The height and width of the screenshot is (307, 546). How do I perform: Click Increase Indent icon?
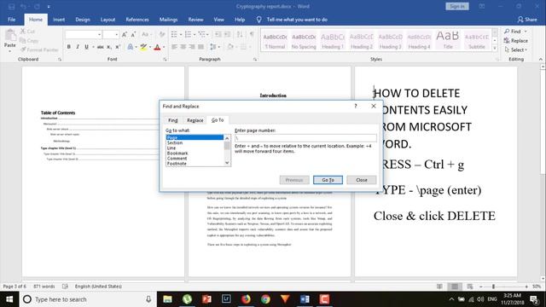[228, 34]
